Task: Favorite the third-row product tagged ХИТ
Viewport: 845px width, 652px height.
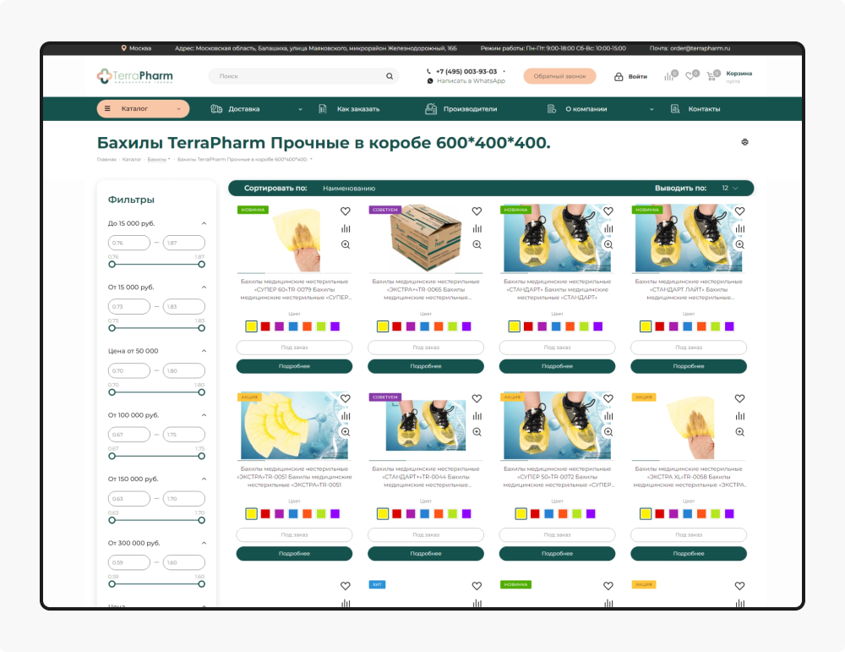Action: click(x=477, y=586)
